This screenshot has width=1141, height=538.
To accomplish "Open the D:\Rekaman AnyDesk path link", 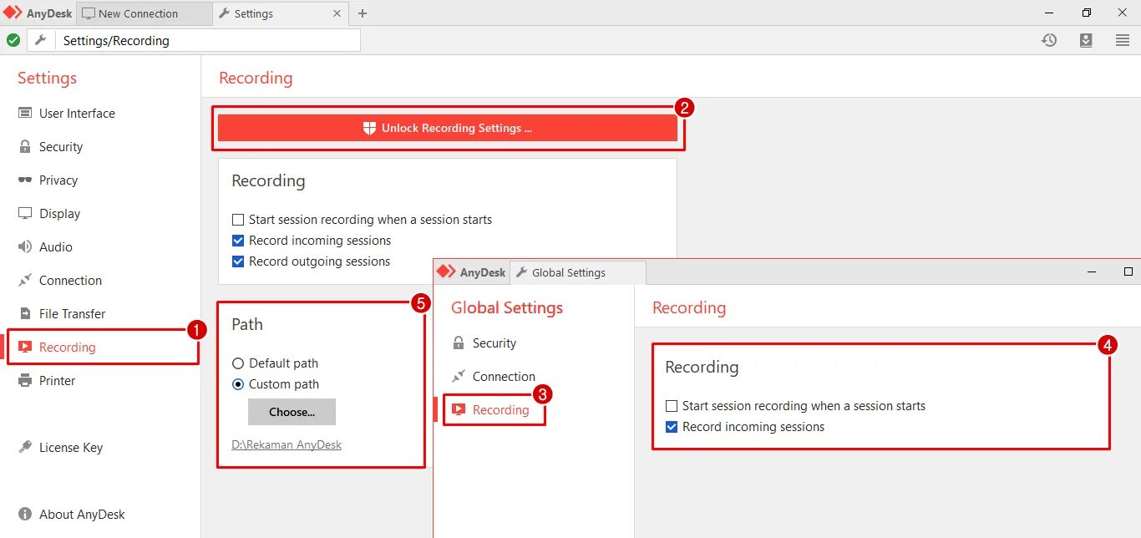I will tap(287, 444).
